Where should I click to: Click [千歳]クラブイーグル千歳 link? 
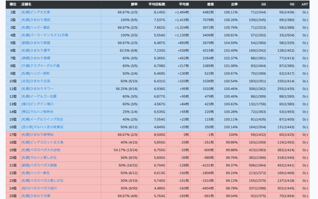point(40,66)
